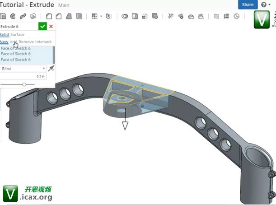Click the opacity slider handle

tap(24, 84)
